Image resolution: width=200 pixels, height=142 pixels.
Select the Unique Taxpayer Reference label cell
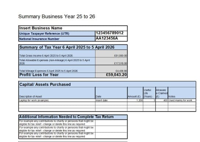click(57, 33)
